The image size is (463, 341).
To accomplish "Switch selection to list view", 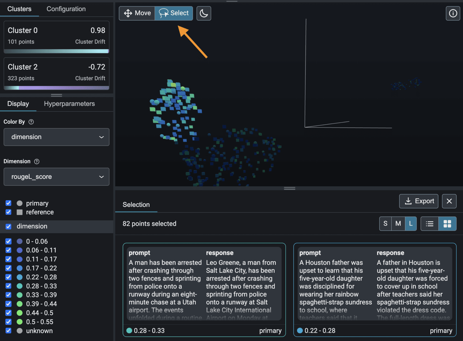I will point(429,224).
